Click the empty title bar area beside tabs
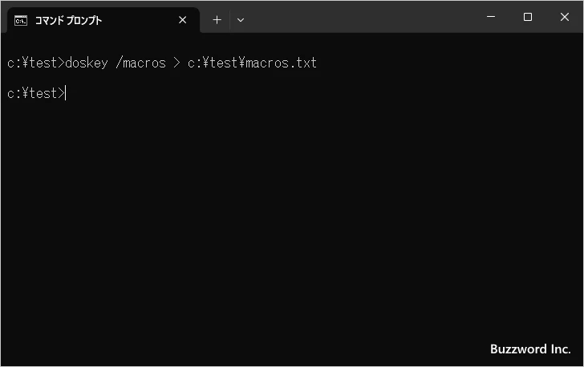 pos(361,17)
